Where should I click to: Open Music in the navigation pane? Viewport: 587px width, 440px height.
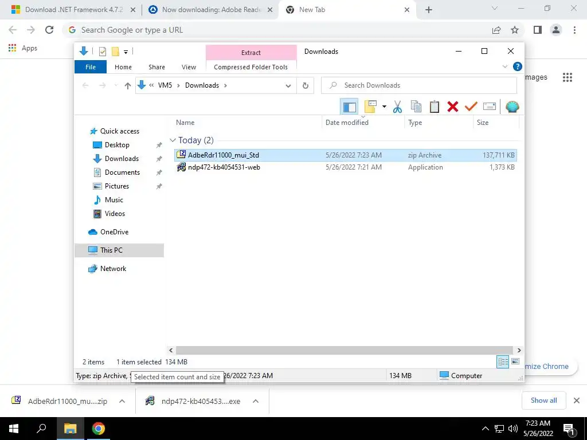coord(114,200)
